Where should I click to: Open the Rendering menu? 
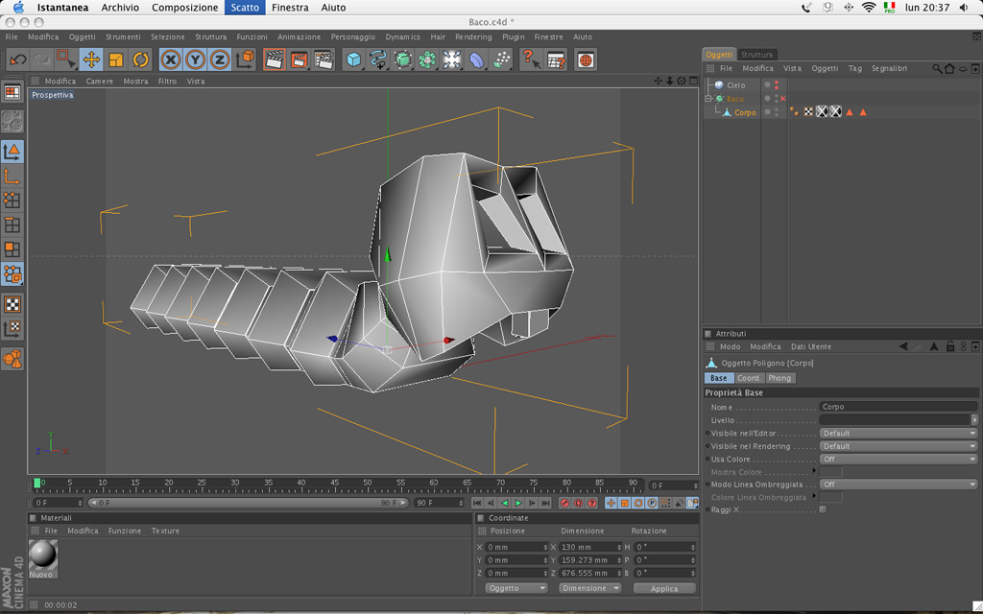pos(472,37)
